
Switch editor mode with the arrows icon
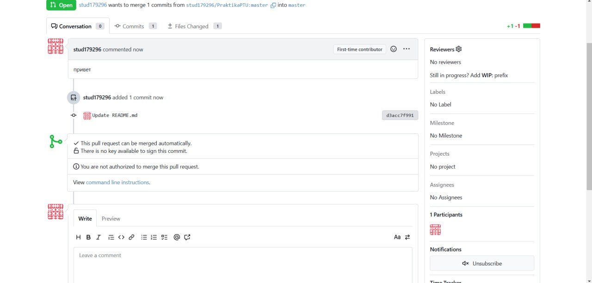pyautogui.click(x=407, y=237)
